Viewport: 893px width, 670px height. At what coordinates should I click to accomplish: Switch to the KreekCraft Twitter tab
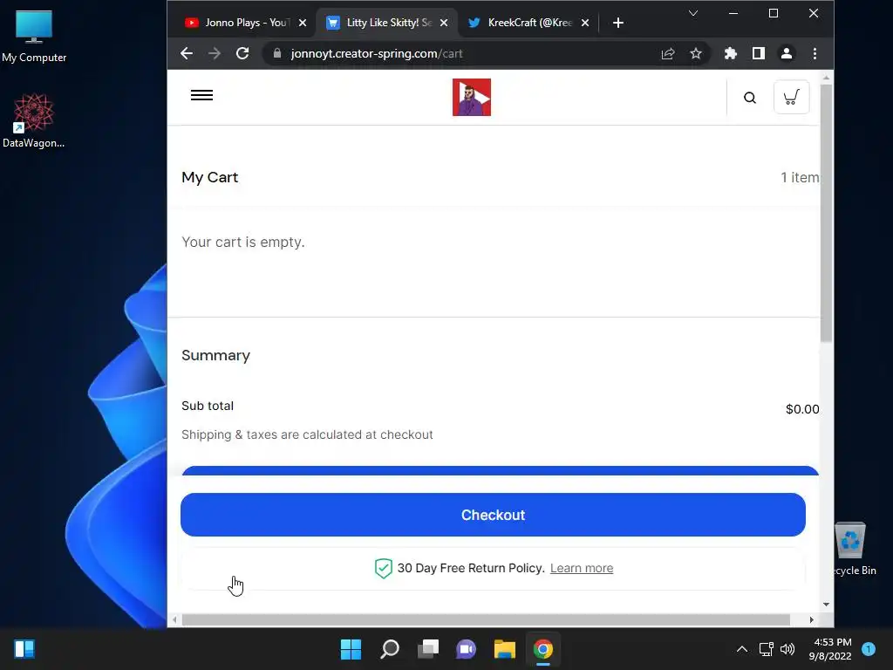(x=527, y=23)
